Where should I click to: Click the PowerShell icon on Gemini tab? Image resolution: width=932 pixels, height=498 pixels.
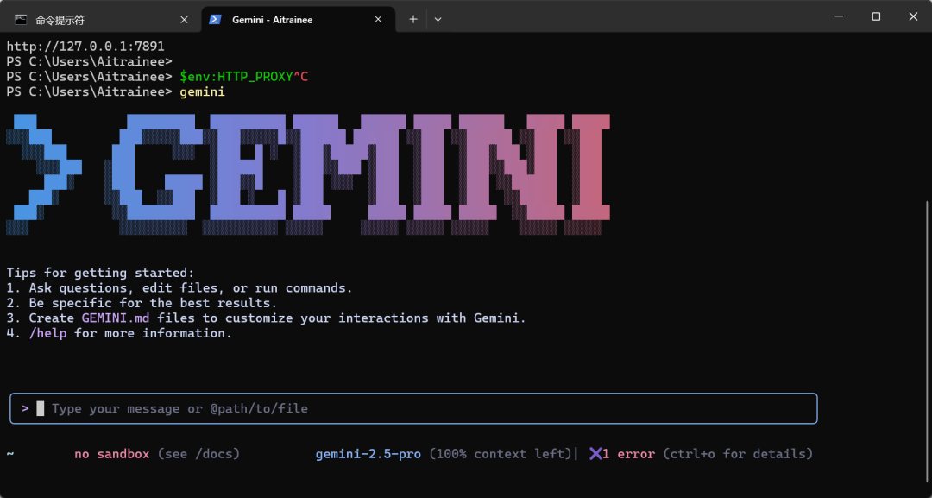[x=215, y=20]
